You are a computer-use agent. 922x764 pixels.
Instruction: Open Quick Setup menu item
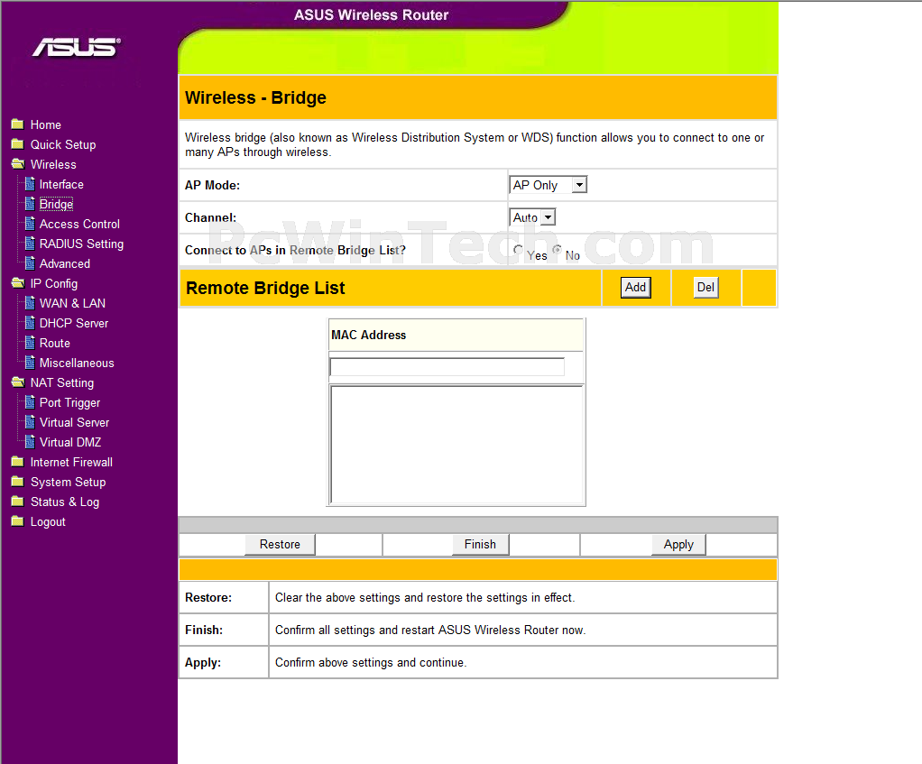click(x=63, y=144)
